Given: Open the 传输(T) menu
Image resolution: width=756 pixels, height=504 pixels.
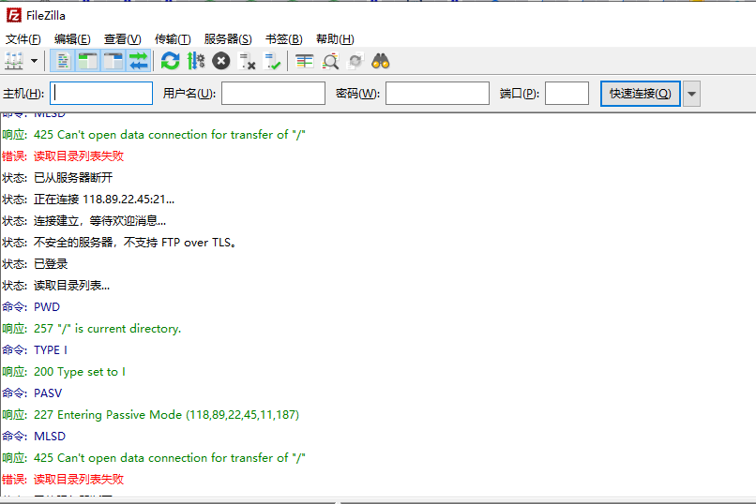Looking at the screenshot, I should (173, 39).
